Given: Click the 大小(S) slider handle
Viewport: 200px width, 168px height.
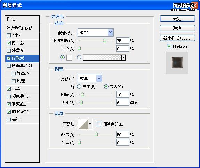Looking at the screenshot, I should (x=81, y=102).
